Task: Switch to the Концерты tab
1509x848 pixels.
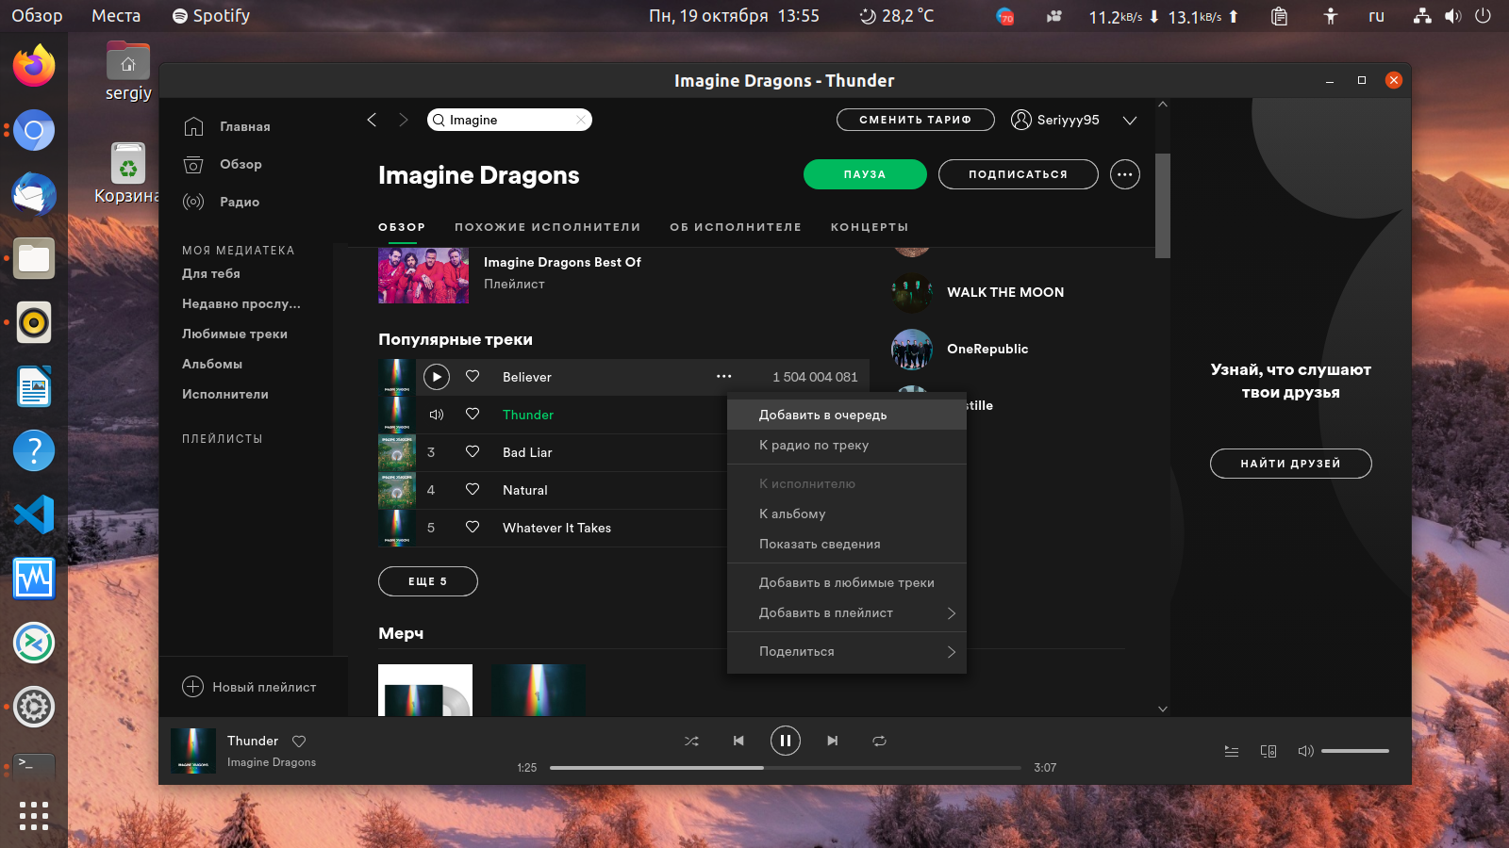Action: click(870, 227)
